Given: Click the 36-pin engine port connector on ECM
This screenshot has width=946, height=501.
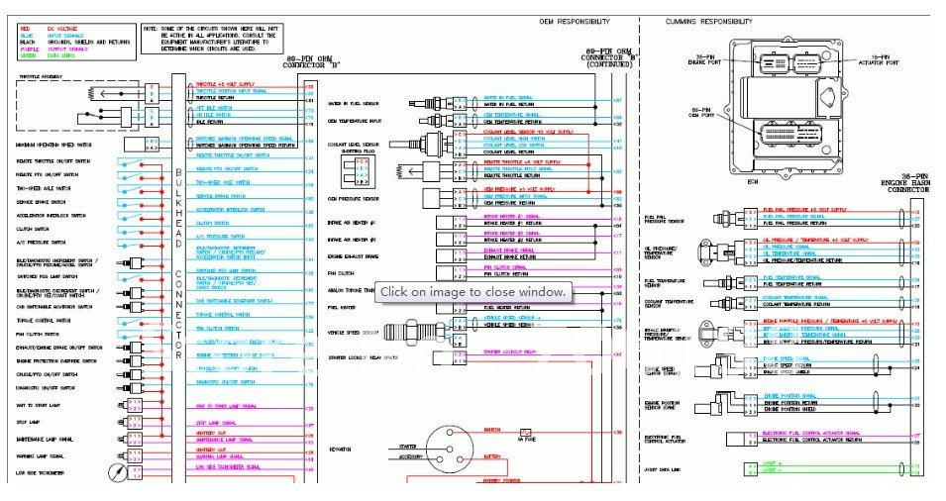Looking at the screenshot, I should (x=774, y=62).
